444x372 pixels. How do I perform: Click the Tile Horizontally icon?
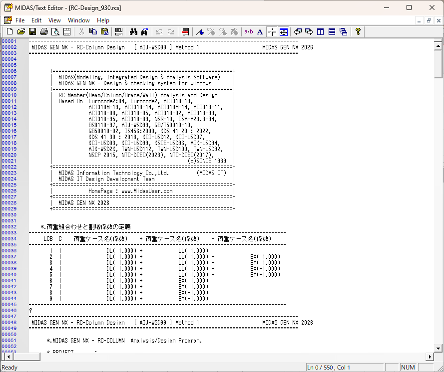[x=332, y=31]
